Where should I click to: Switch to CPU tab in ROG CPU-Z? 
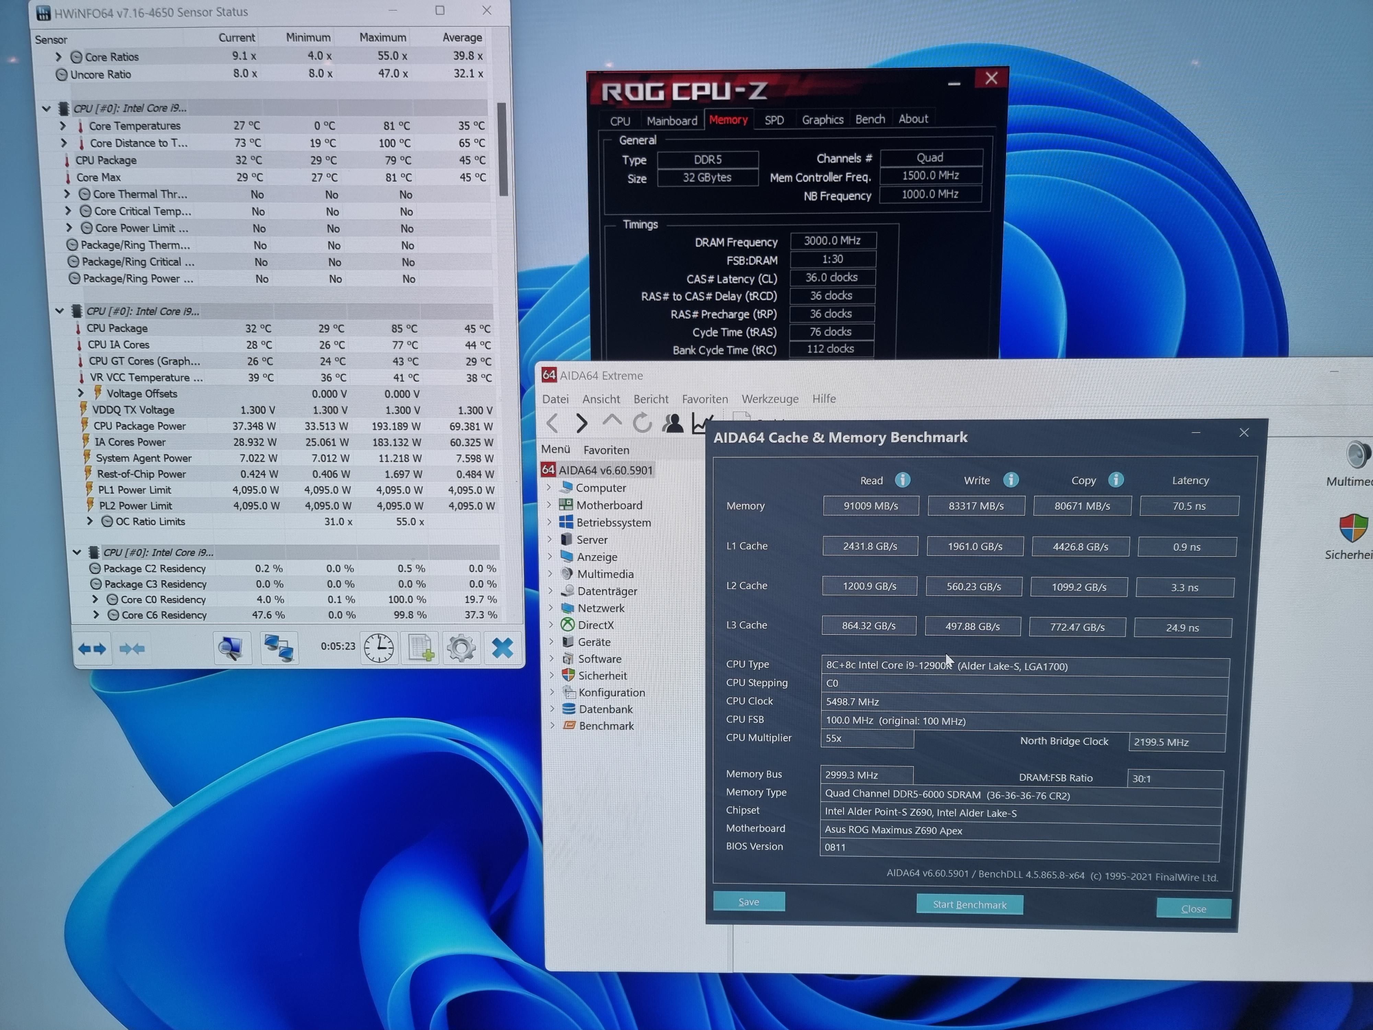click(x=620, y=121)
